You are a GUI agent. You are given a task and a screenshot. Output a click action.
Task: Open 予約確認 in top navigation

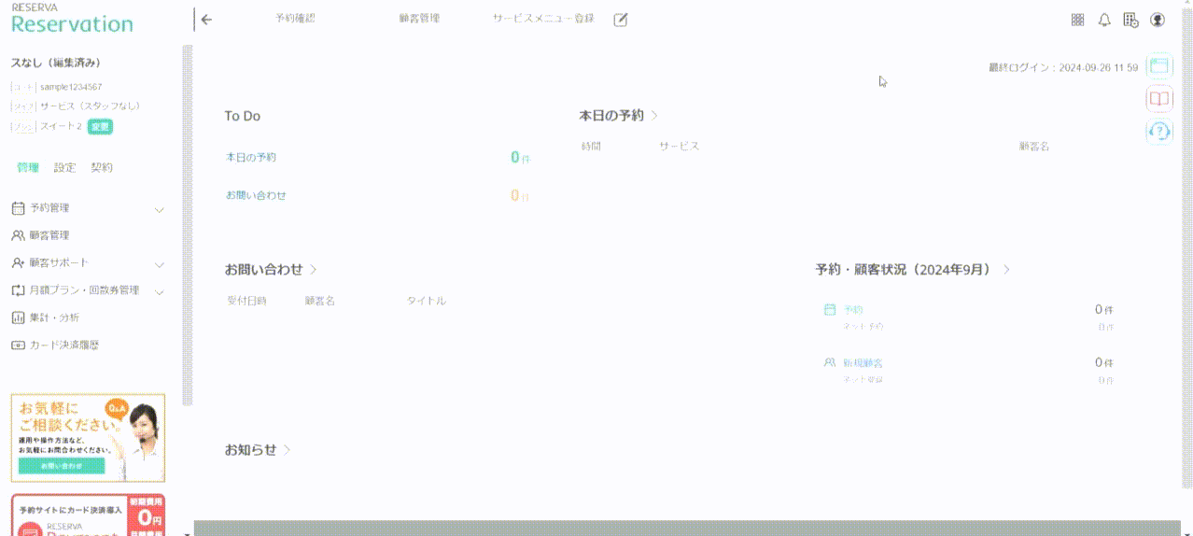(295, 19)
